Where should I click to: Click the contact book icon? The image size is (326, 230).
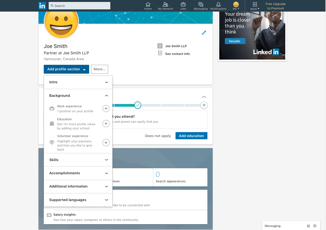[160, 53]
